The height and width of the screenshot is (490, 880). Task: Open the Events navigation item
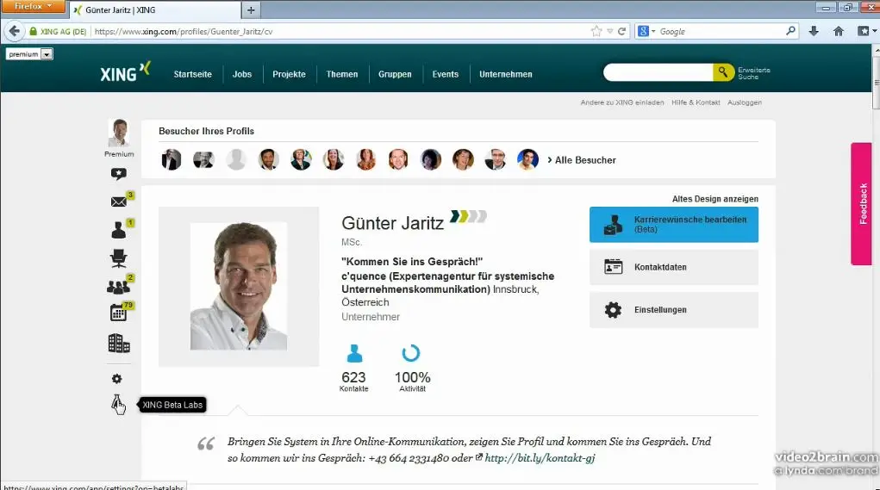point(445,74)
